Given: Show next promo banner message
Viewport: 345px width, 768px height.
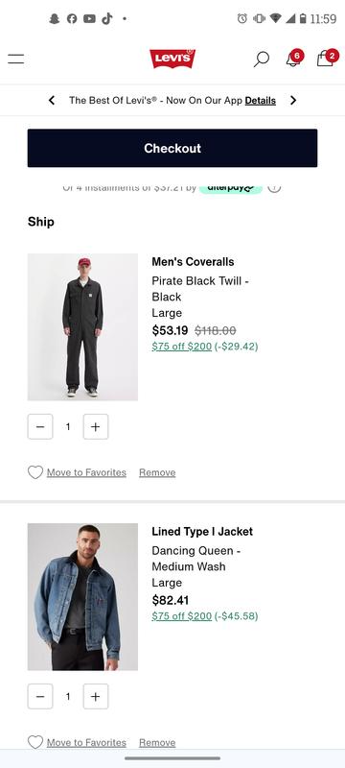Looking at the screenshot, I should (293, 101).
